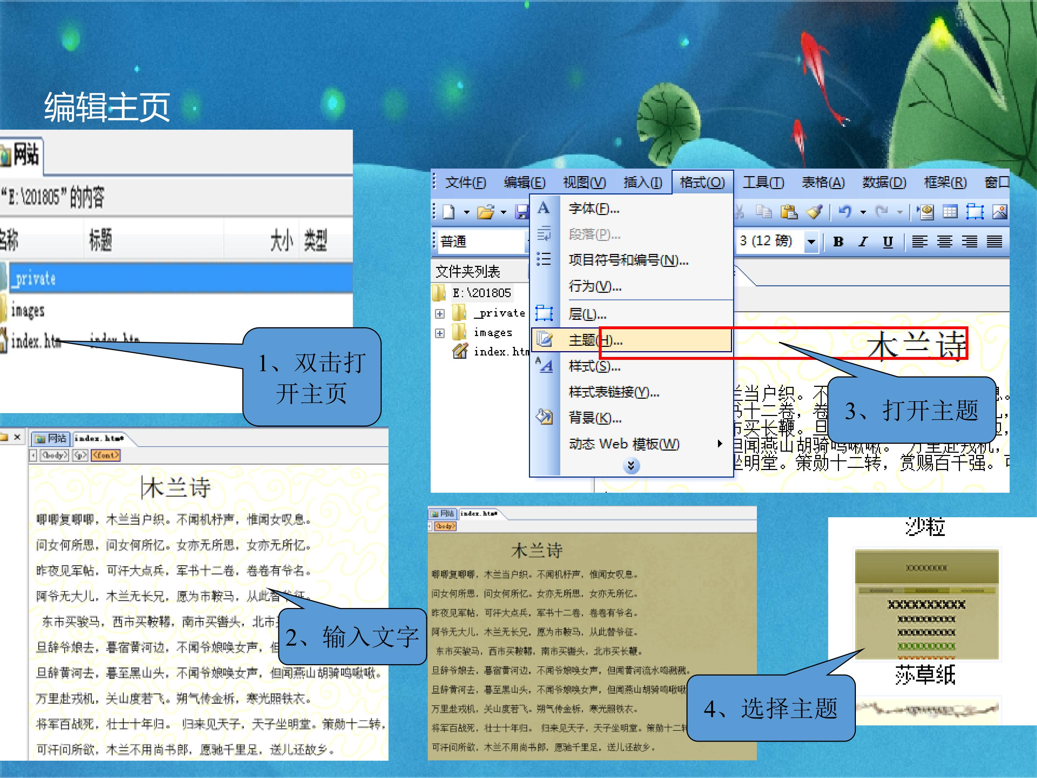Expand the _private folder in folder list tree

(x=440, y=314)
